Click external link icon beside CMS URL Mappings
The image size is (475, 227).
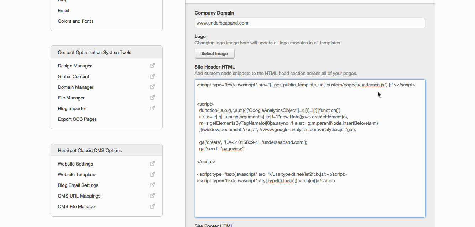(152, 196)
